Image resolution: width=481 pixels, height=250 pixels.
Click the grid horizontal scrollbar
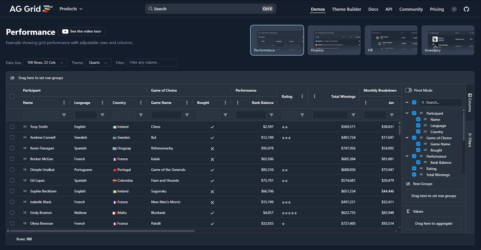tap(102, 231)
